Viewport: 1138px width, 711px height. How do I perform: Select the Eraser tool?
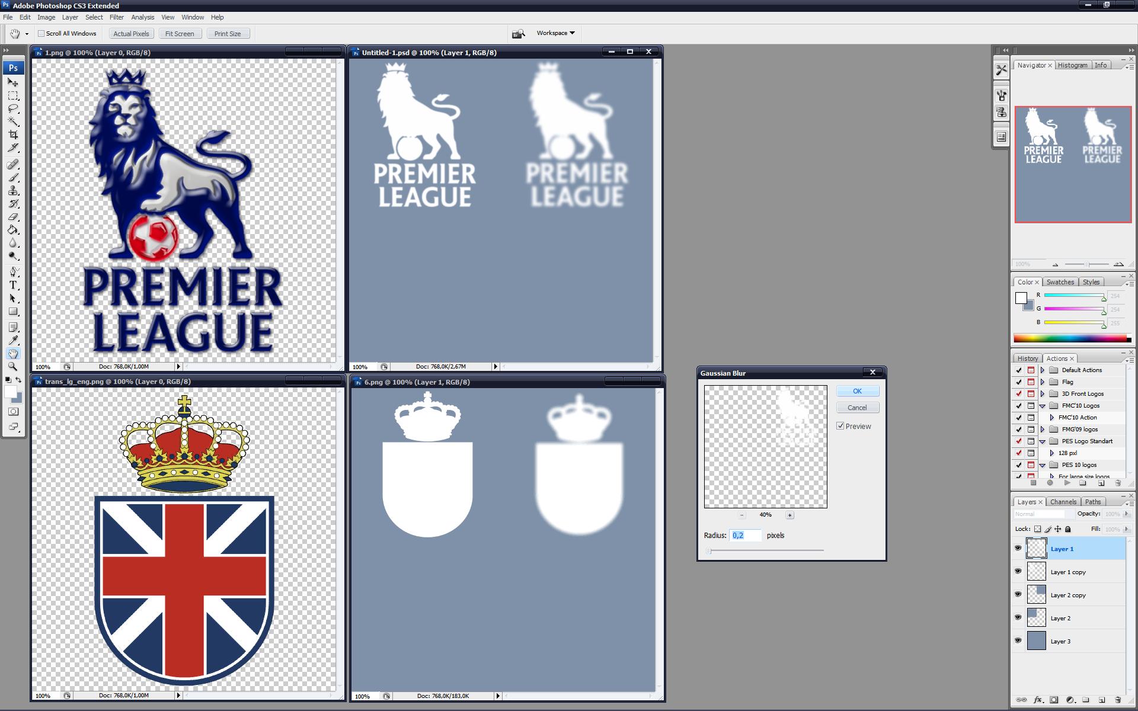[x=13, y=217]
